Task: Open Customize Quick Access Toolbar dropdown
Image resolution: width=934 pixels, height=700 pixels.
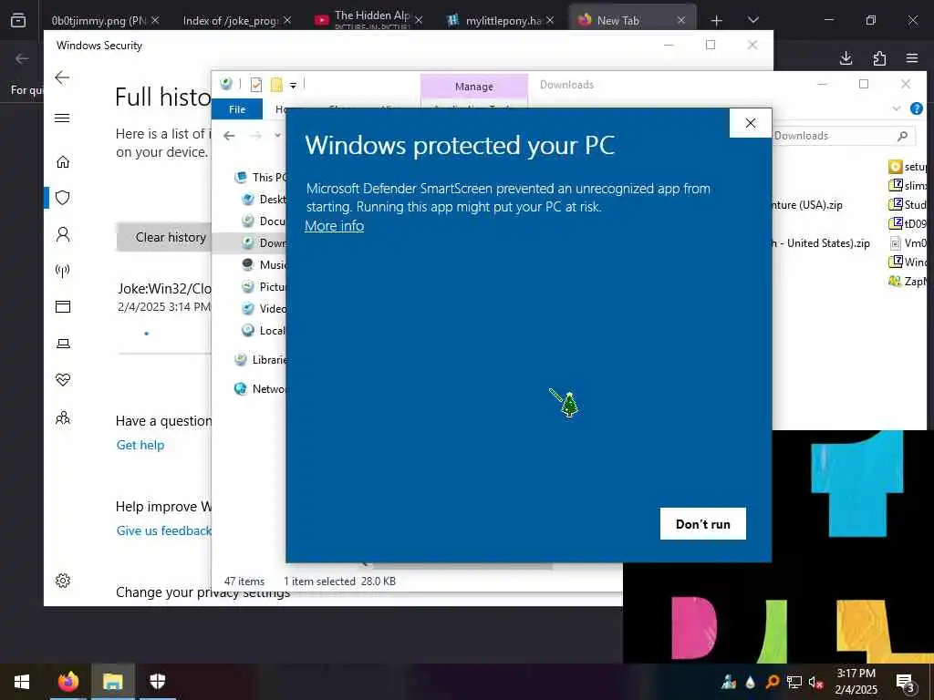Action: tap(293, 86)
